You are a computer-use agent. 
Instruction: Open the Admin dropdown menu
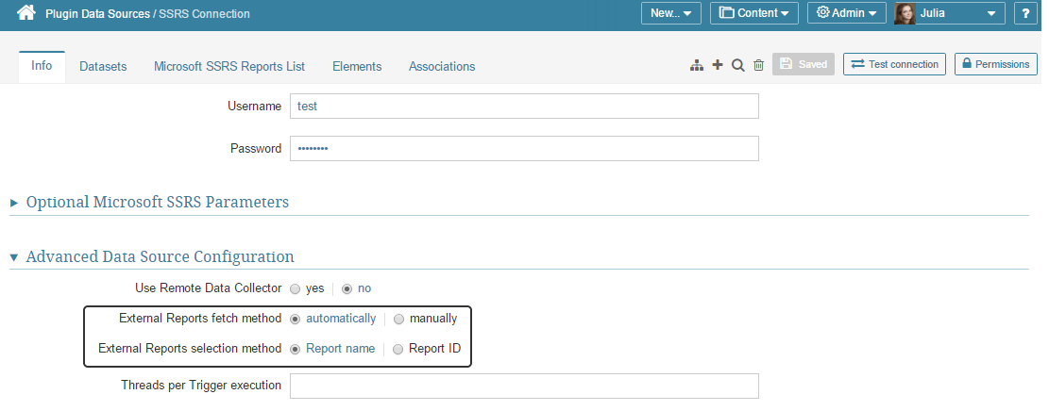pos(846,13)
